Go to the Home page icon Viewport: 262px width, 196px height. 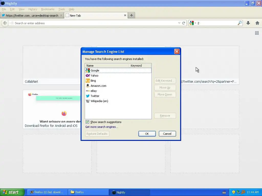257,23
